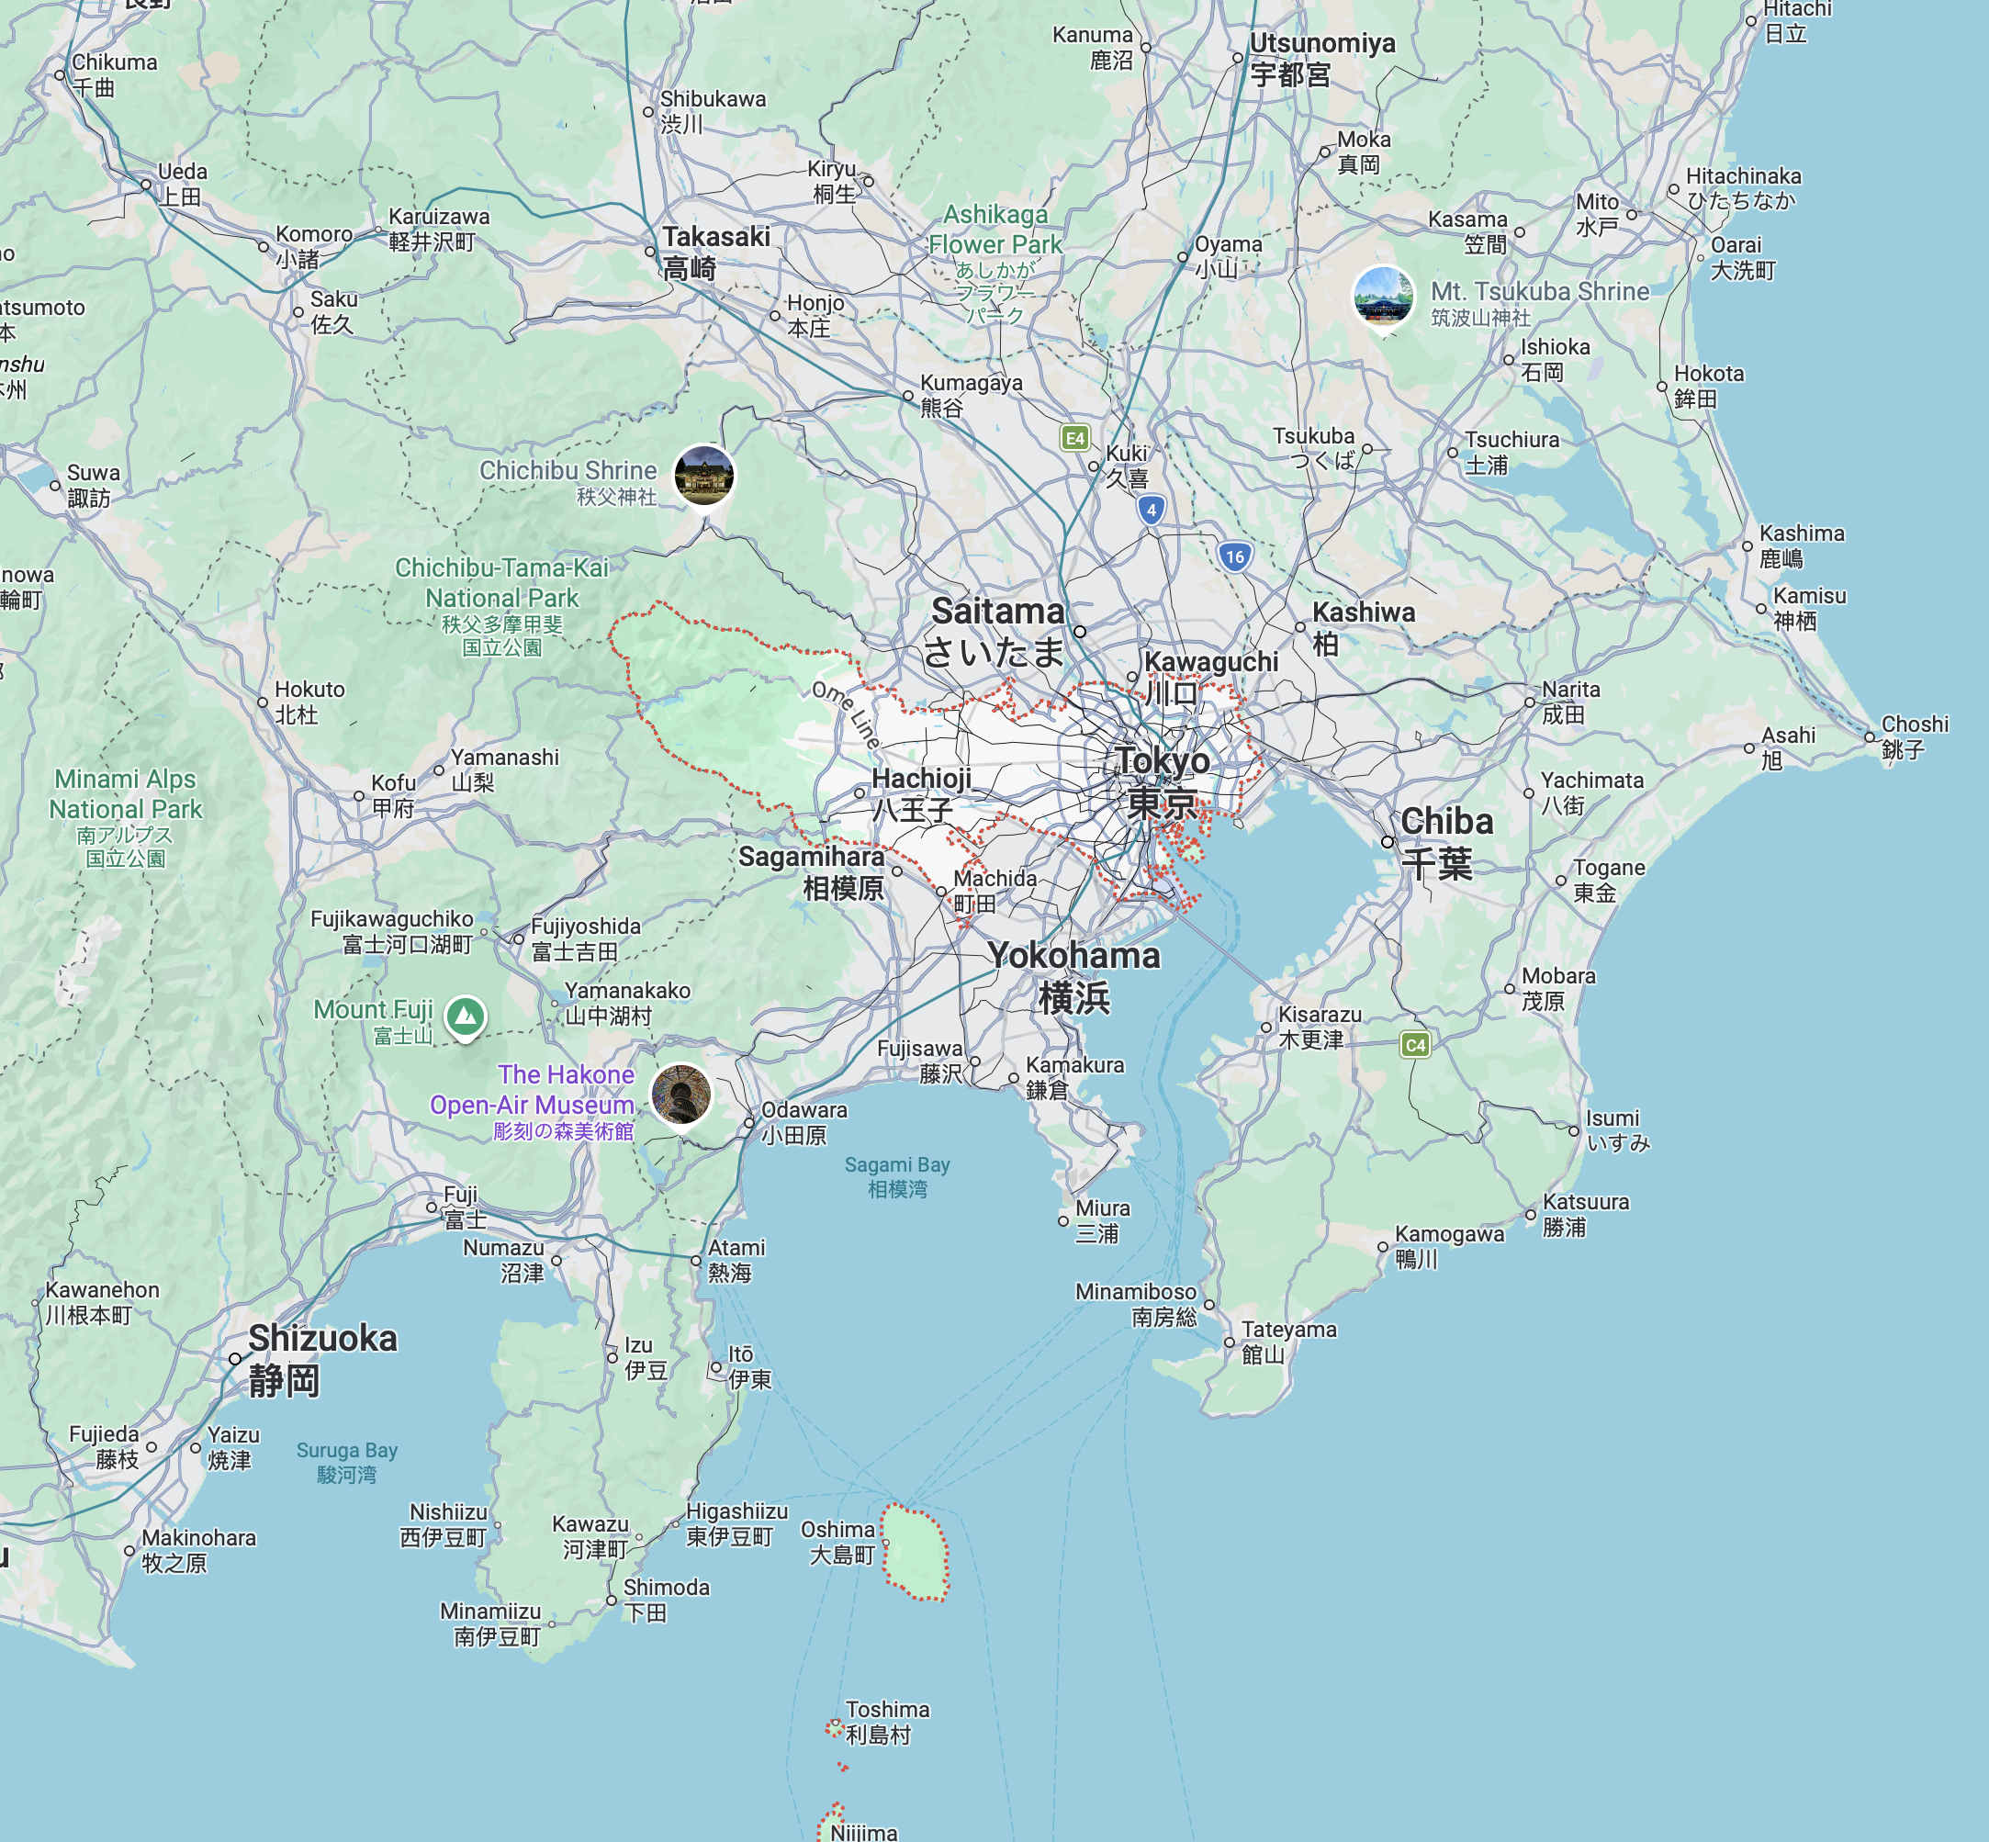
Task: Click the Mount Fuji green mountain pin
Action: click(x=465, y=1016)
